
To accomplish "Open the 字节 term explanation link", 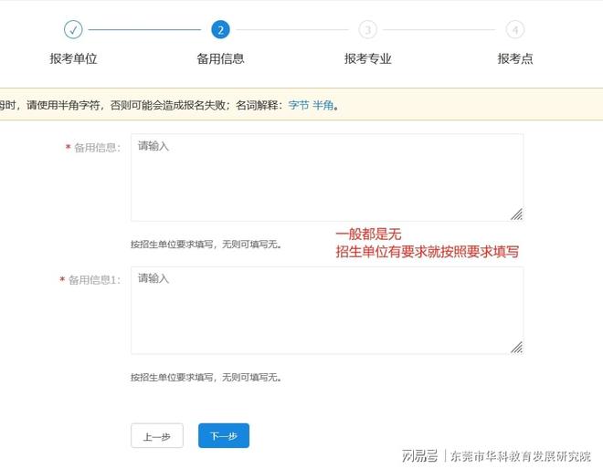I will coord(299,105).
